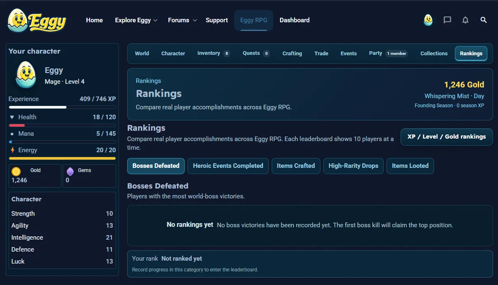This screenshot has width=498, height=285.
Task: Switch to the World tab
Action: (x=142, y=53)
